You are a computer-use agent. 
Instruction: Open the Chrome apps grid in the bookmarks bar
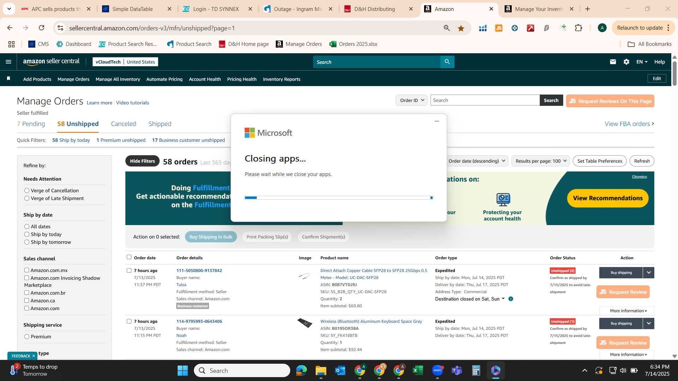(11, 44)
